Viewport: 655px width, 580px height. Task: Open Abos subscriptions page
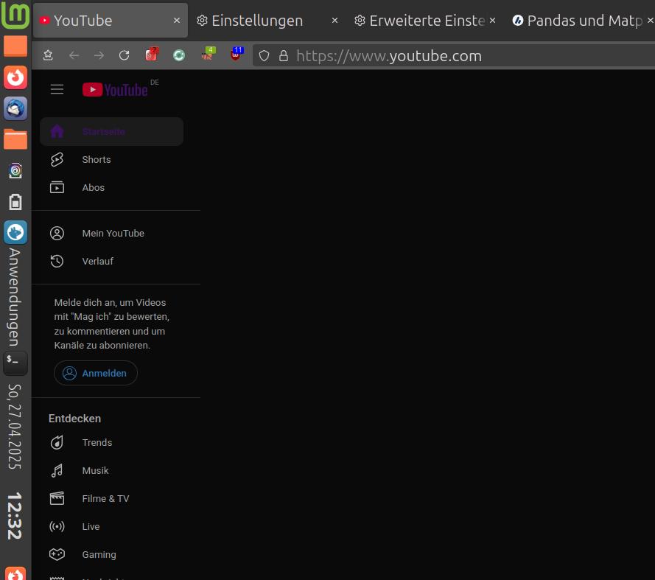point(111,188)
